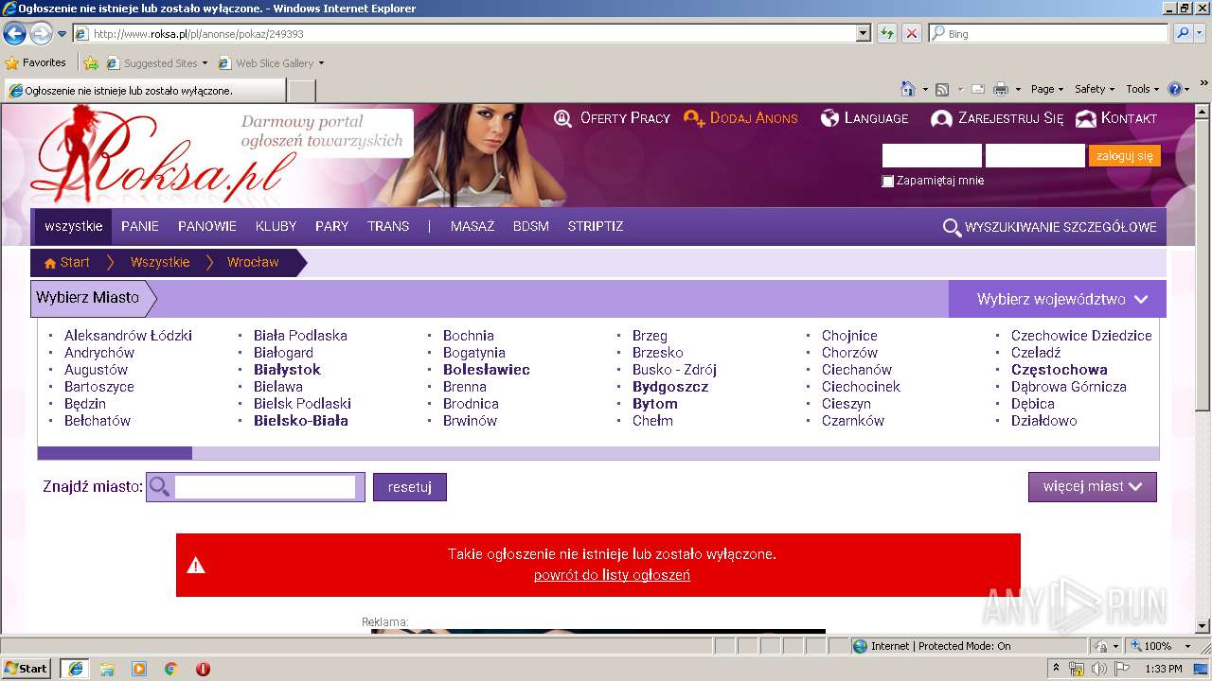Open Internet Explorer in the taskbar

pos(75,669)
